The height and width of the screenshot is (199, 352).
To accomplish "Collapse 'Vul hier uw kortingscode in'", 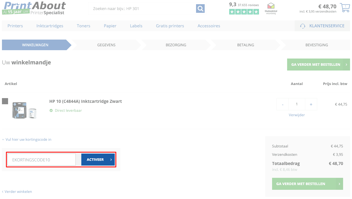I will pyautogui.click(x=27, y=139).
